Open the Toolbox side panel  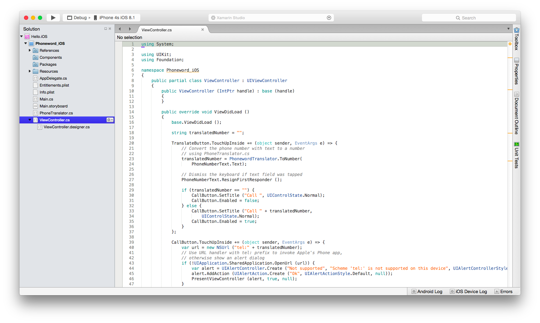(x=517, y=39)
